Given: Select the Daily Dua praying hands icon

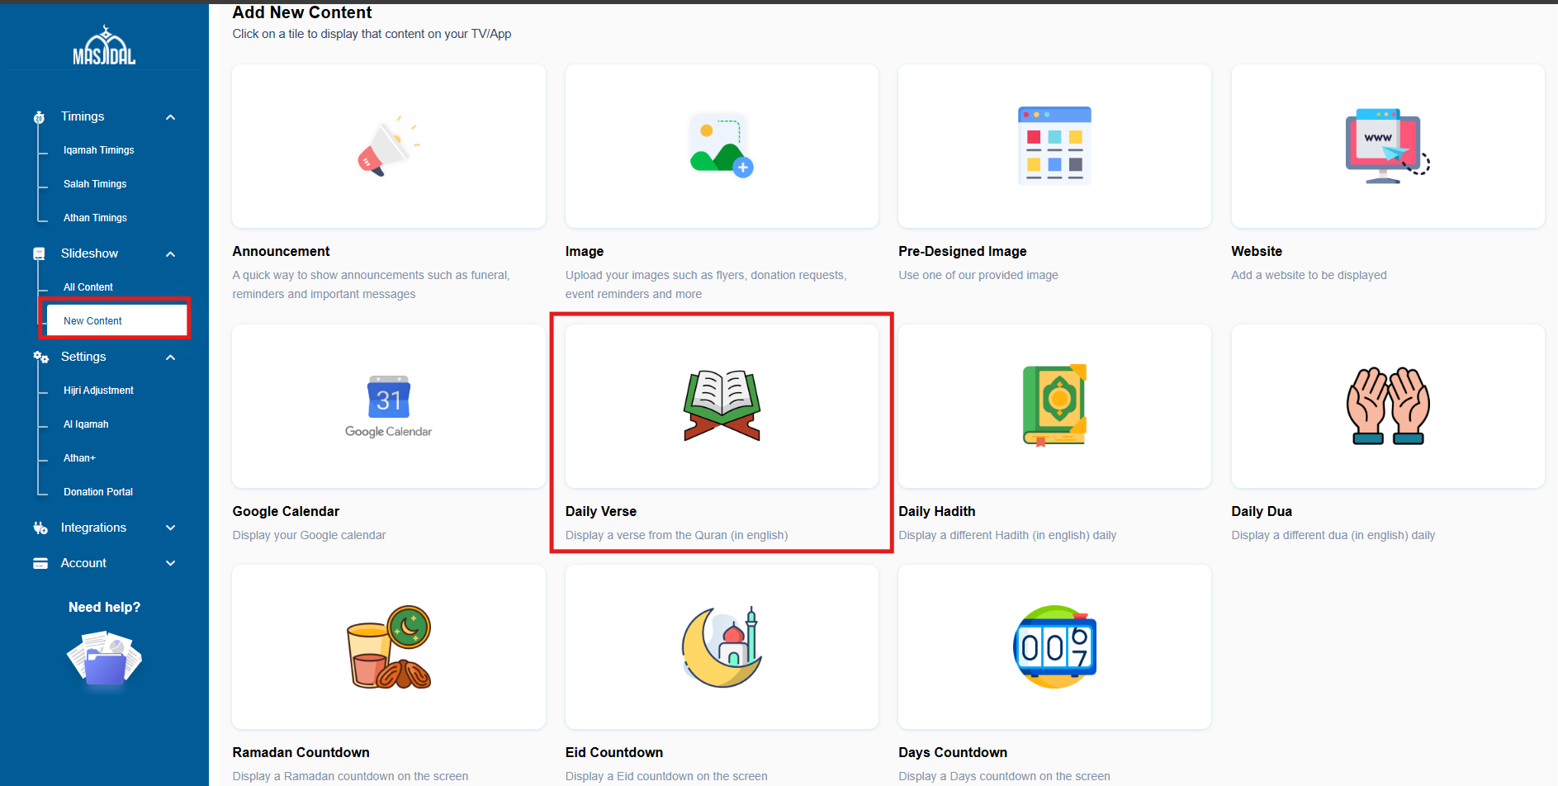Looking at the screenshot, I should coord(1387,405).
